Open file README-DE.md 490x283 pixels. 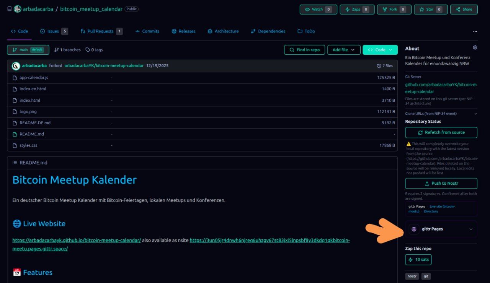pos(35,123)
